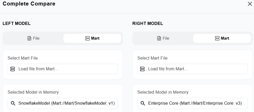The width and height of the screenshot is (254, 112).
Task: Click Select Mart File label under Left Model
Action: [x=23, y=58]
